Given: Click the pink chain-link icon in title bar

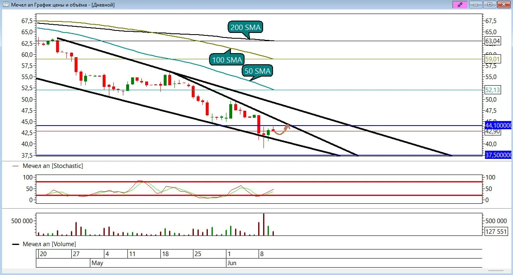Looking at the screenshot, I should click(460, 5).
